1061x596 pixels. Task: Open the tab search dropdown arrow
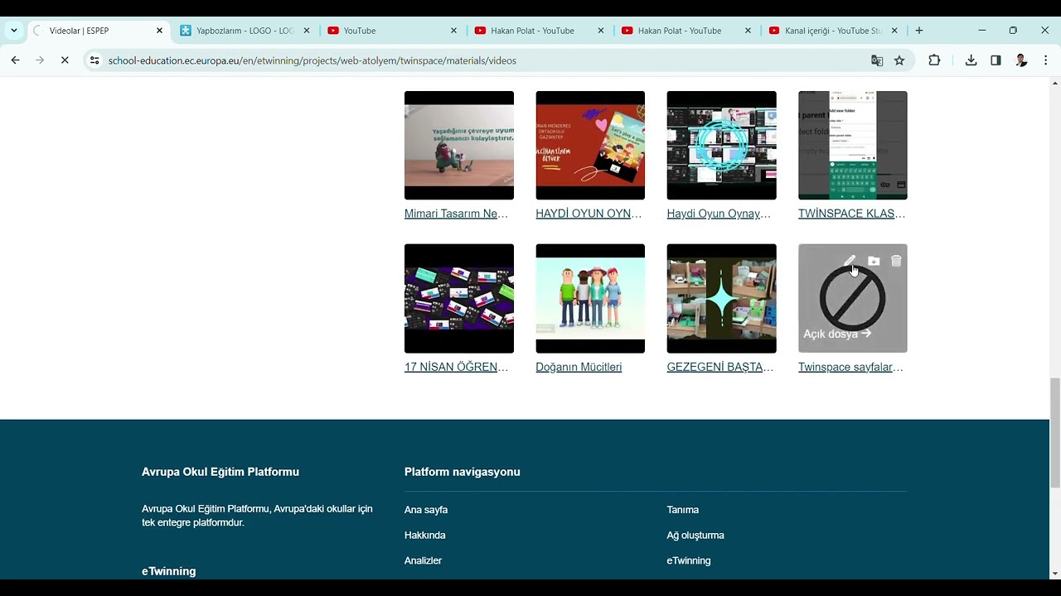pyautogui.click(x=14, y=31)
